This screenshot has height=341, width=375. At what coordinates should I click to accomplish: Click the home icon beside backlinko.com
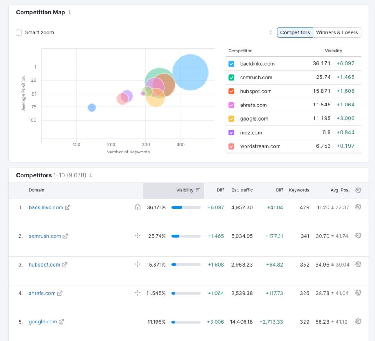point(137,207)
